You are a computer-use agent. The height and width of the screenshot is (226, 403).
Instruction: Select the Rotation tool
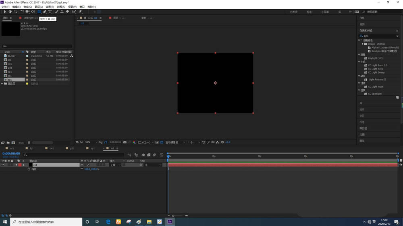tap(22, 12)
